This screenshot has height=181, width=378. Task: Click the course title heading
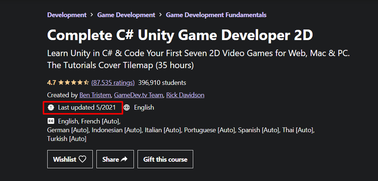coord(180,35)
